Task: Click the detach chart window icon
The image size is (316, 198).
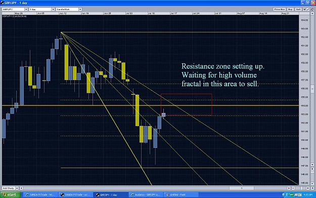Action: (312, 9)
